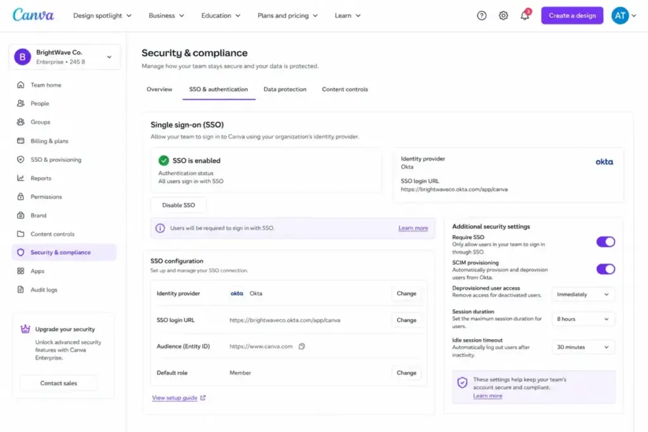648x432 pixels.
Task: Open the notifications bell icon
Action: (x=525, y=16)
